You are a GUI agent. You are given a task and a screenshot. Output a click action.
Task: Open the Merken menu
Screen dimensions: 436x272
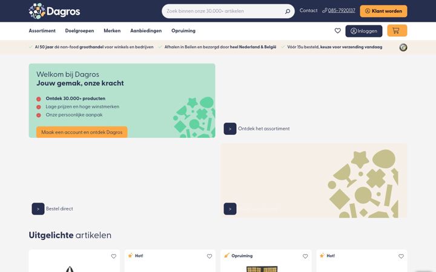click(112, 31)
